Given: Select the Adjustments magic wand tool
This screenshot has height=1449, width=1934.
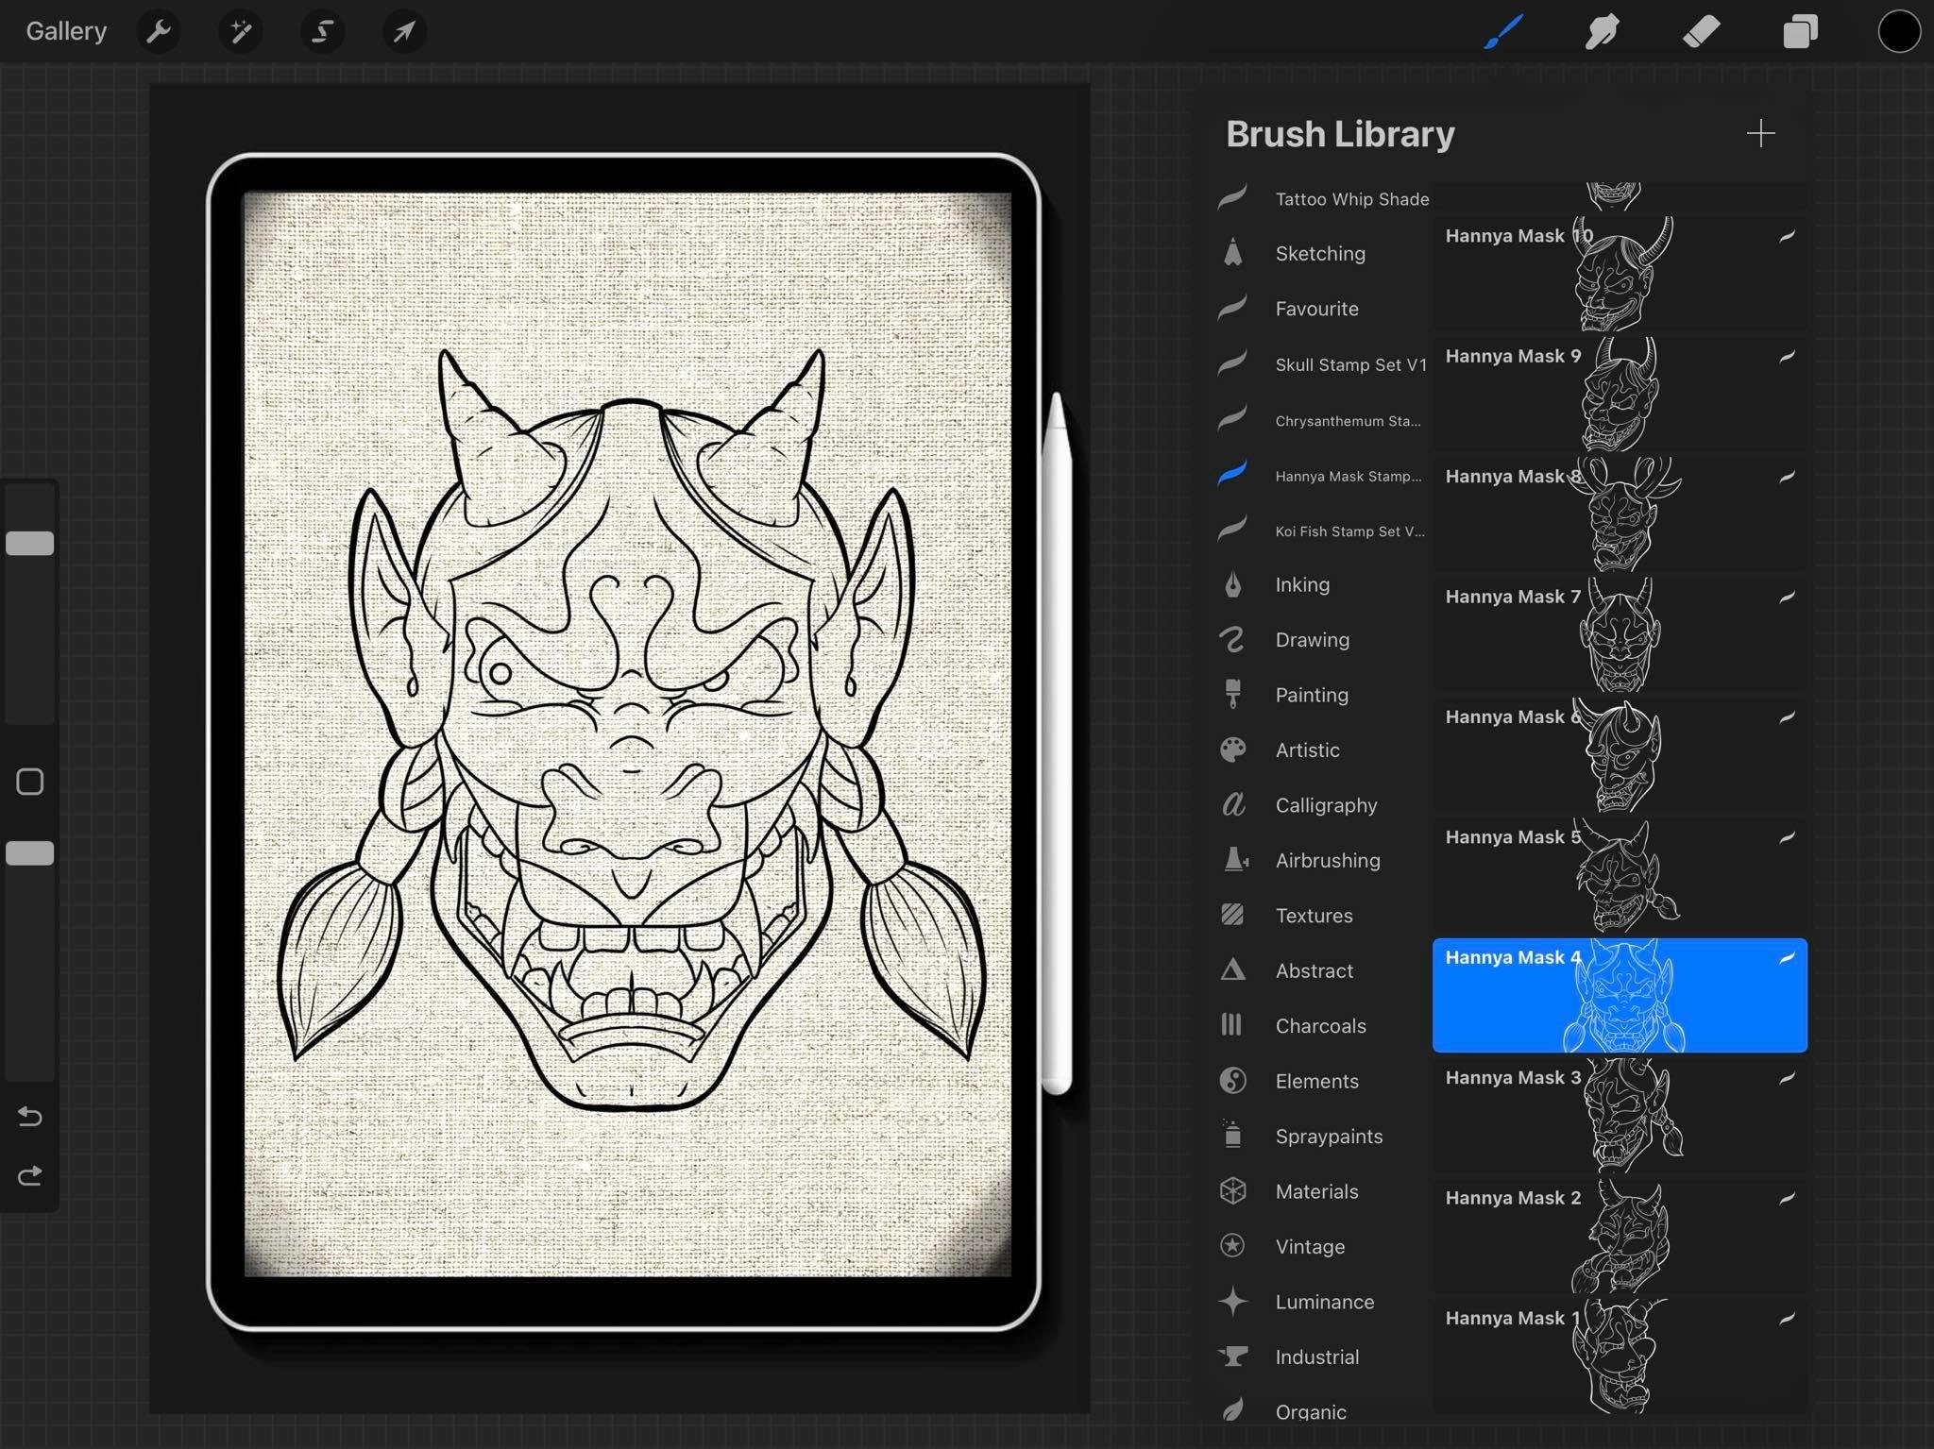Looking at the screenshot, I should coord(240,30).
